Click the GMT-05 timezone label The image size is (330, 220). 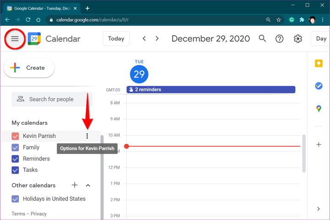(x=113, y=90)
